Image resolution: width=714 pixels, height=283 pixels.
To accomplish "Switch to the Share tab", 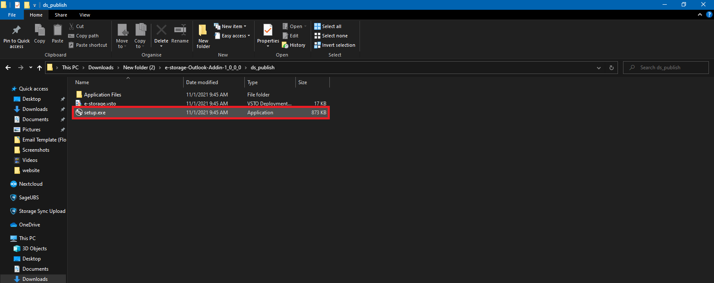I will tap(61, 15).
